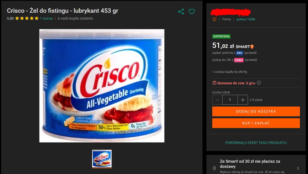This screenshot has height=174, width=308.
Task: Expand Smart free delivery info chevron
Action: point(298,168)
